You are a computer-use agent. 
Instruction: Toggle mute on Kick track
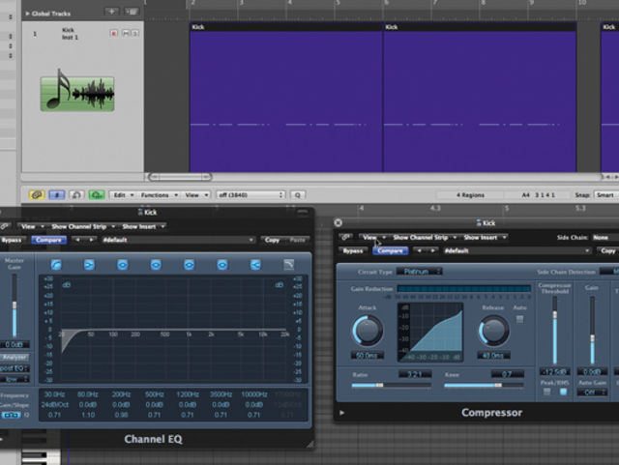click(125, 34)
